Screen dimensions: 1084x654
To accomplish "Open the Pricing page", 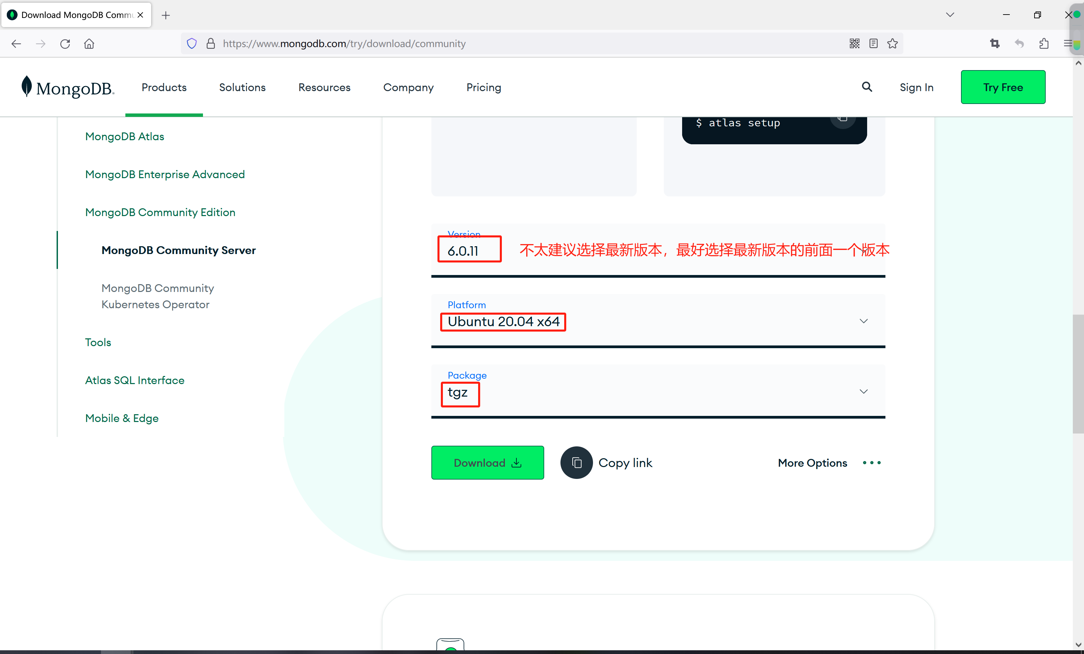I will point(484,87).
